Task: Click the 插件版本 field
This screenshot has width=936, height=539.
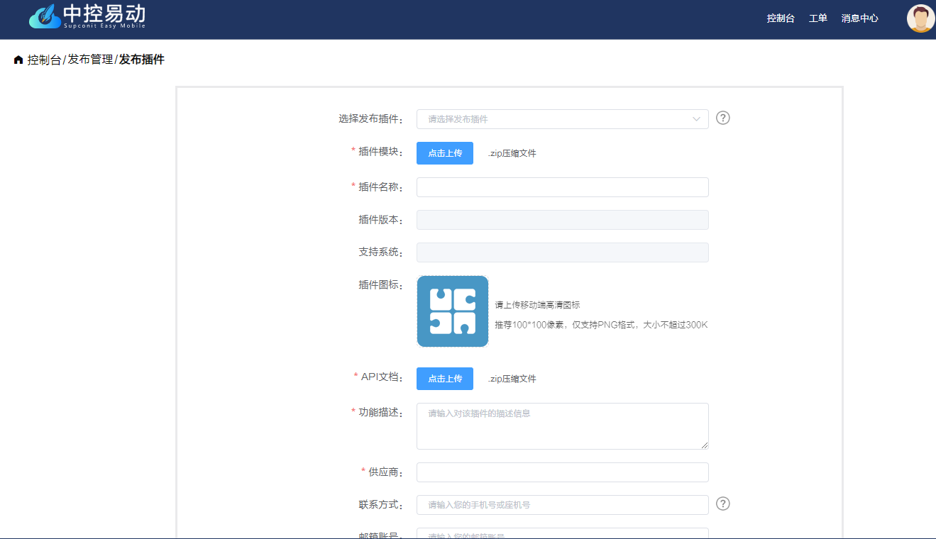Action: pyautogui.click(x=562, y=220)
